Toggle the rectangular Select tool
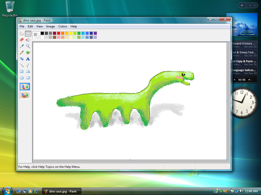This screenshot has height=195, width=261. tap(28, 34)
